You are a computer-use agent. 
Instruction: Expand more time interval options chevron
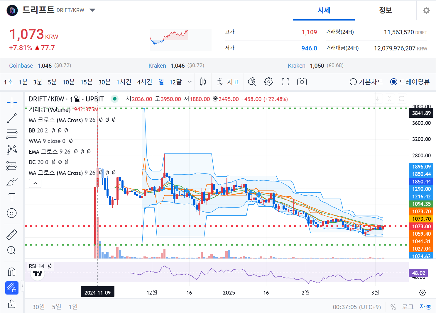click(x=190, y=82)
